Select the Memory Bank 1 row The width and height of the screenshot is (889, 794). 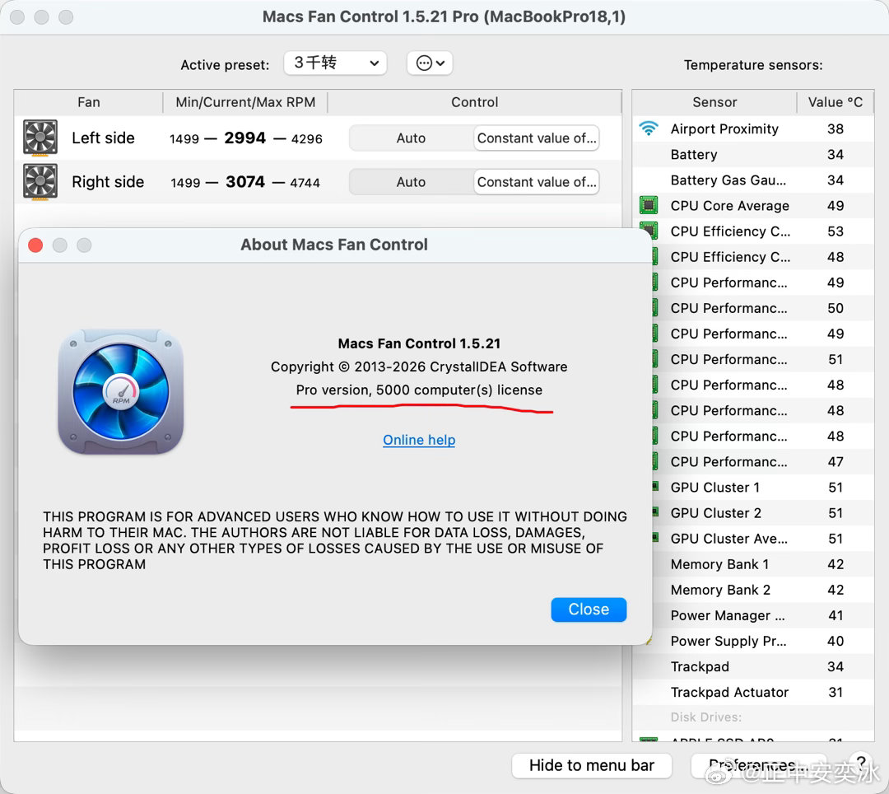(763, 564)
